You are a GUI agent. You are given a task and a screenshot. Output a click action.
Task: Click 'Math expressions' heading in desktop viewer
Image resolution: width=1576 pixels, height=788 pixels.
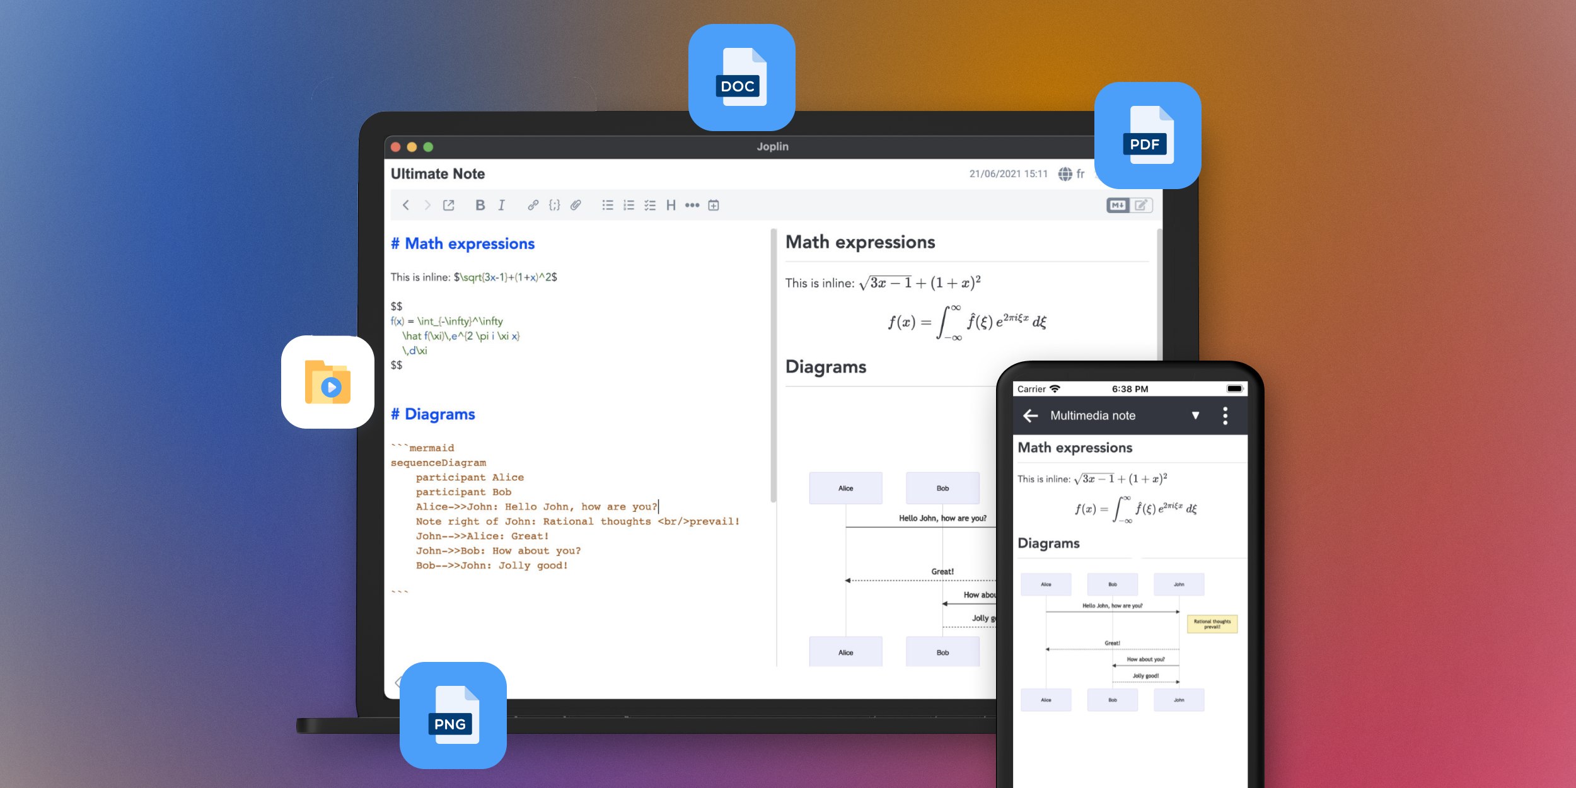click(x=860, y=242)
